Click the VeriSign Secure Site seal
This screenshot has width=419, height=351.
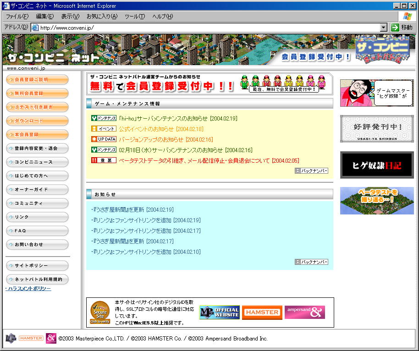pyautogui.click(x=100, y=313)
